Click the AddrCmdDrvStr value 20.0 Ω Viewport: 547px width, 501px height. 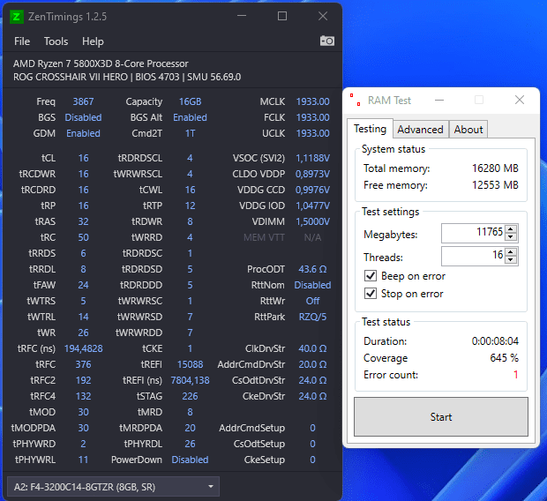pyautogui.click(x=312, y=364)
